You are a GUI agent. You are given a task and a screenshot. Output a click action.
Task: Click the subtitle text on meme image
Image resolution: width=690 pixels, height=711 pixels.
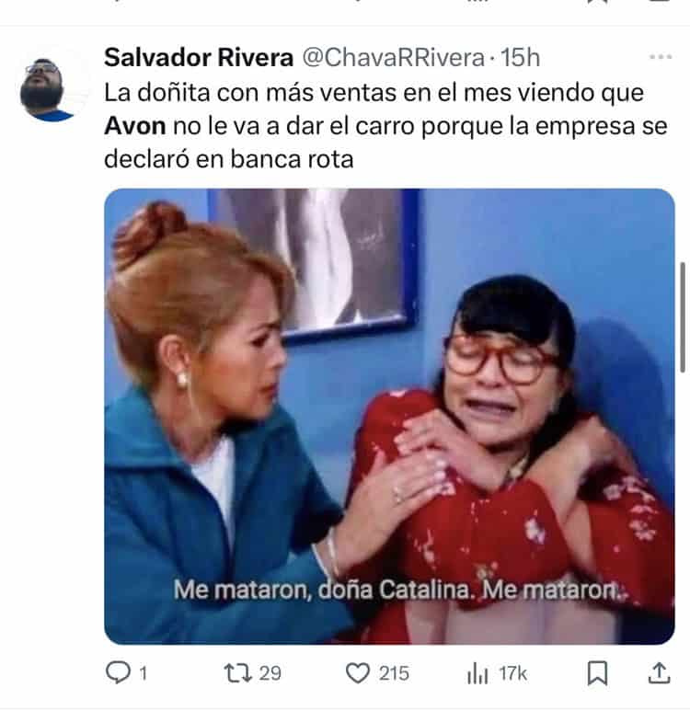click(399, 591)
